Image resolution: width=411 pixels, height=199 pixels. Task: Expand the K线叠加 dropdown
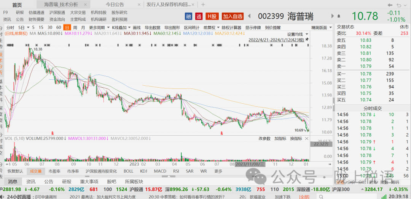point(129,27)
